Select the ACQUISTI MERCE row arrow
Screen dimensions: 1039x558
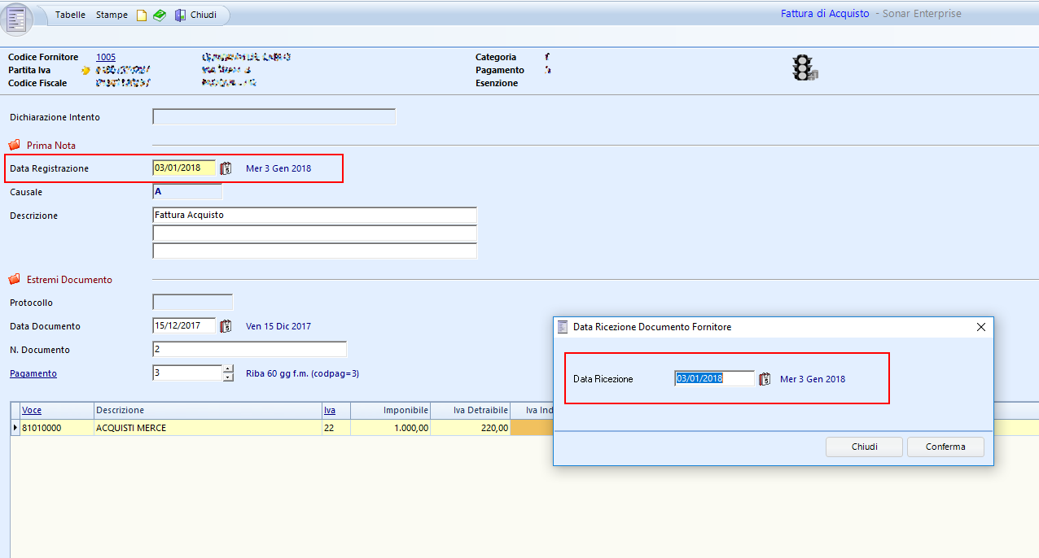pos(15,428)
